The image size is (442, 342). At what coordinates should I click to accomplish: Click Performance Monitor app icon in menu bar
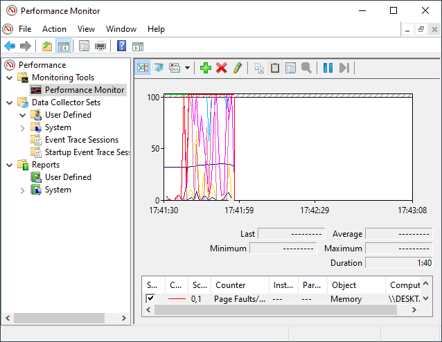(8, 29)
